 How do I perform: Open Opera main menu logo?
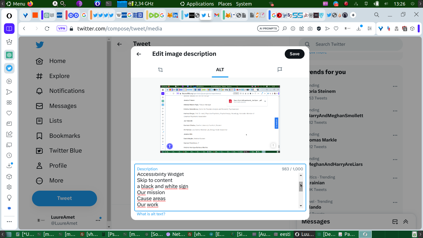9,16
